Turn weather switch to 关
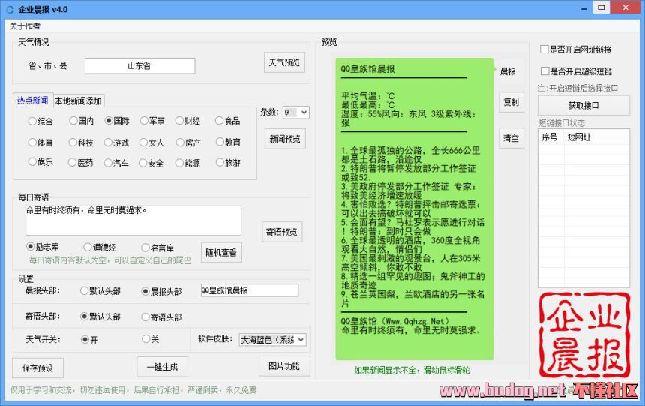The height and width of the screenshot is (406, 645). click(145, 339)
